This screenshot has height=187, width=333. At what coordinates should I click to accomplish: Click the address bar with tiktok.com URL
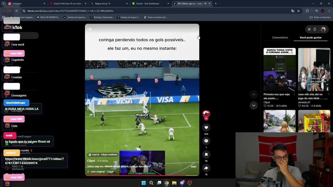pyautogui.click(x=156, y=11)
